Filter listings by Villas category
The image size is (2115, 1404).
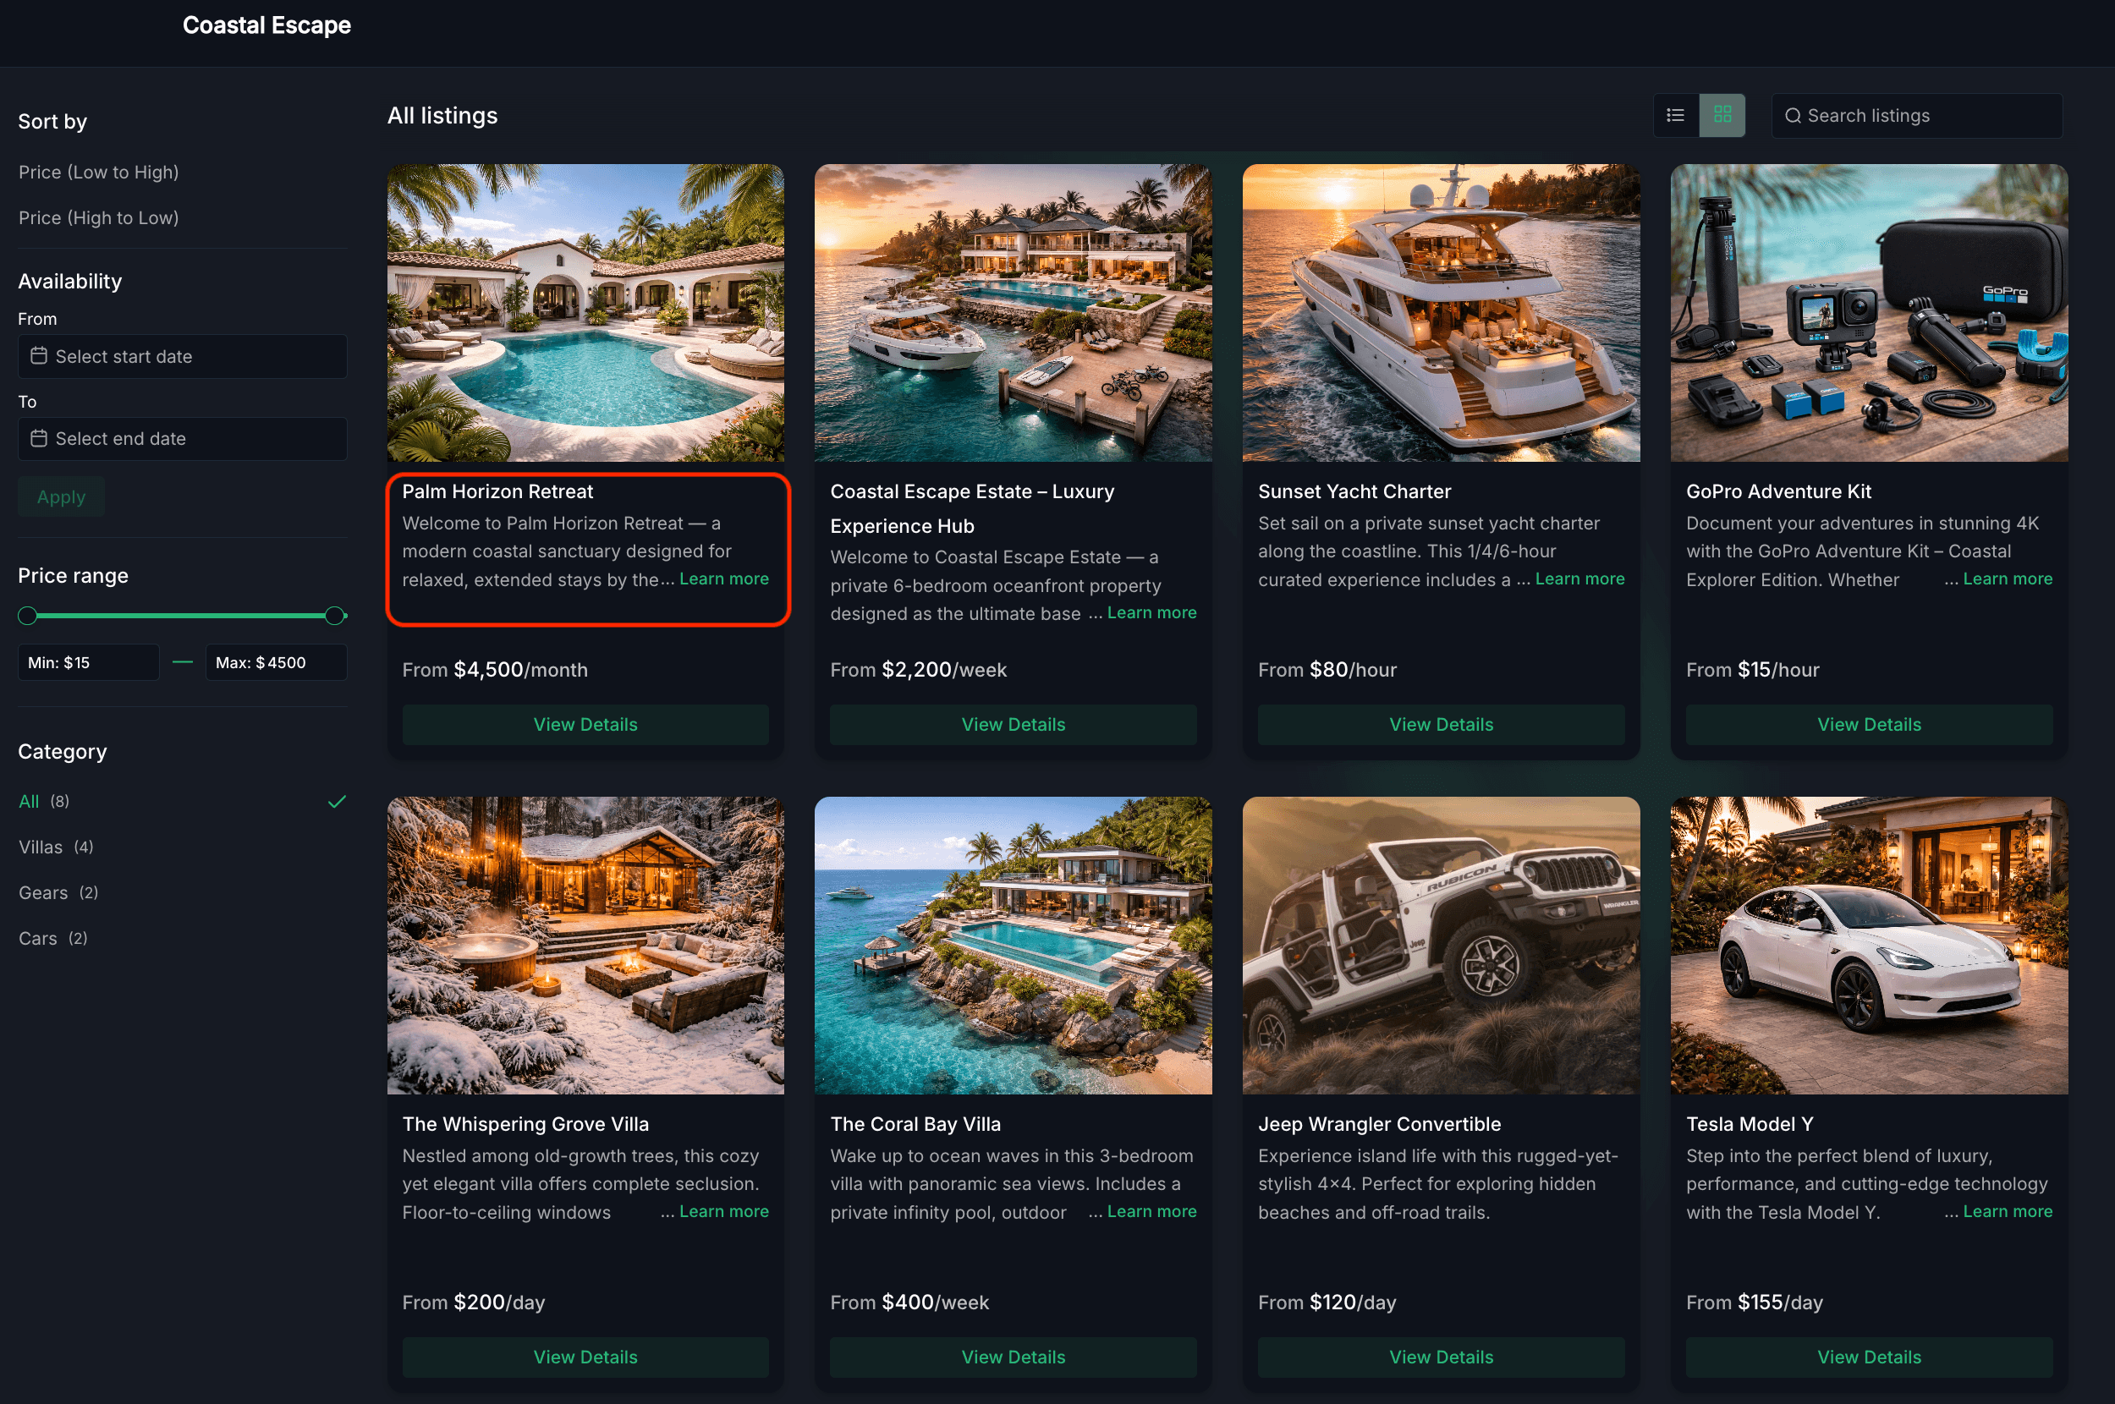pos(56,847)
